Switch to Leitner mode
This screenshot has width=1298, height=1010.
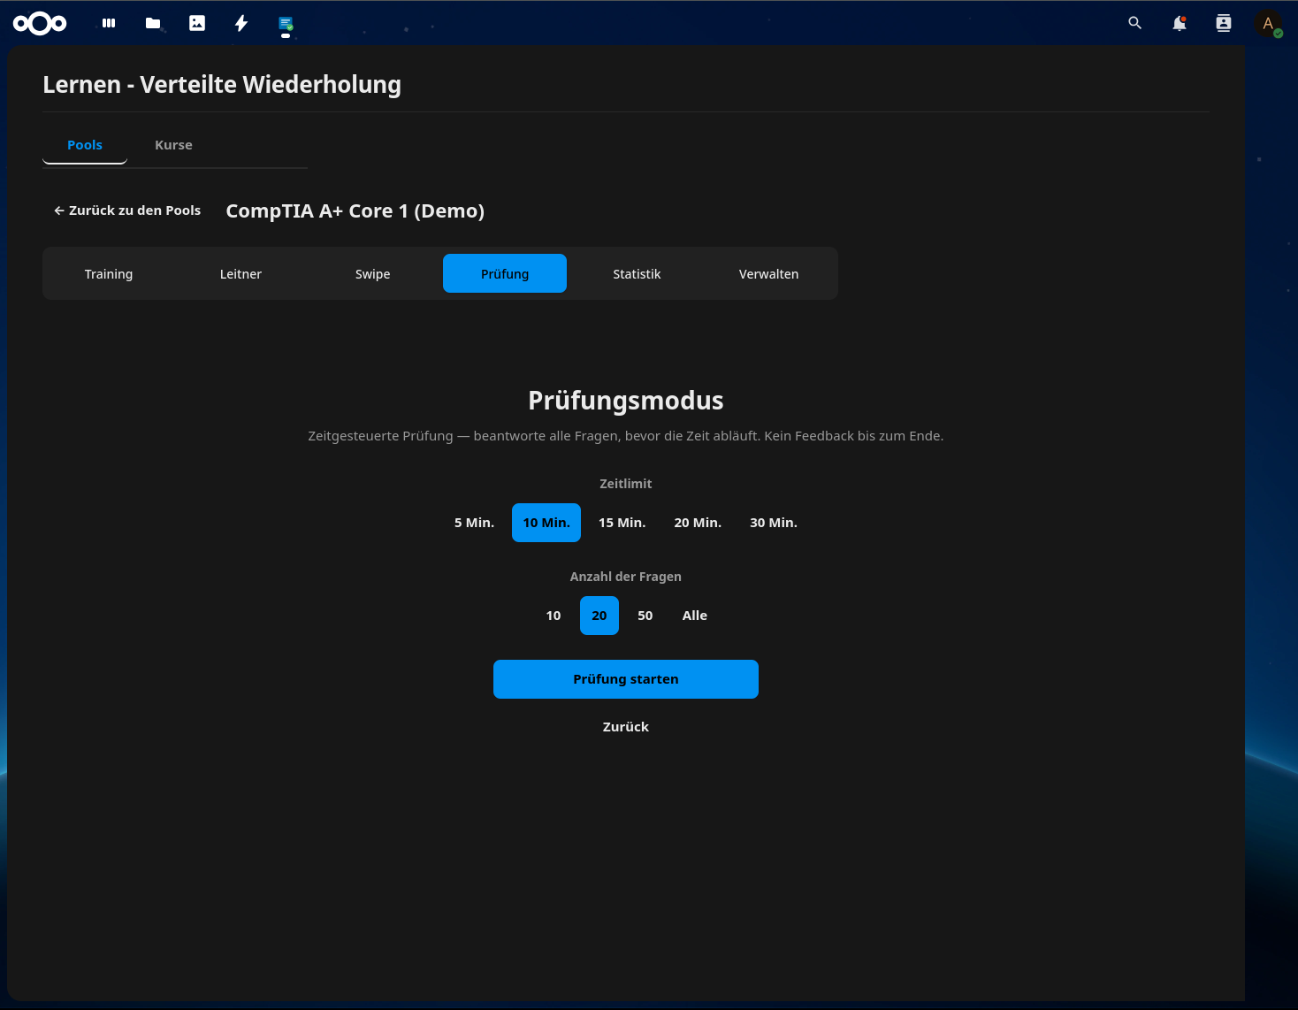[x=241, y=273]
